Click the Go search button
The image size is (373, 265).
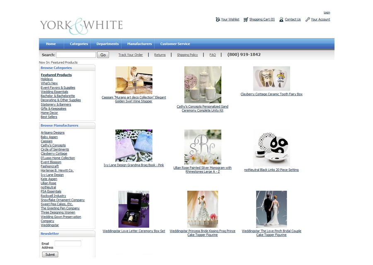[103, 55]
